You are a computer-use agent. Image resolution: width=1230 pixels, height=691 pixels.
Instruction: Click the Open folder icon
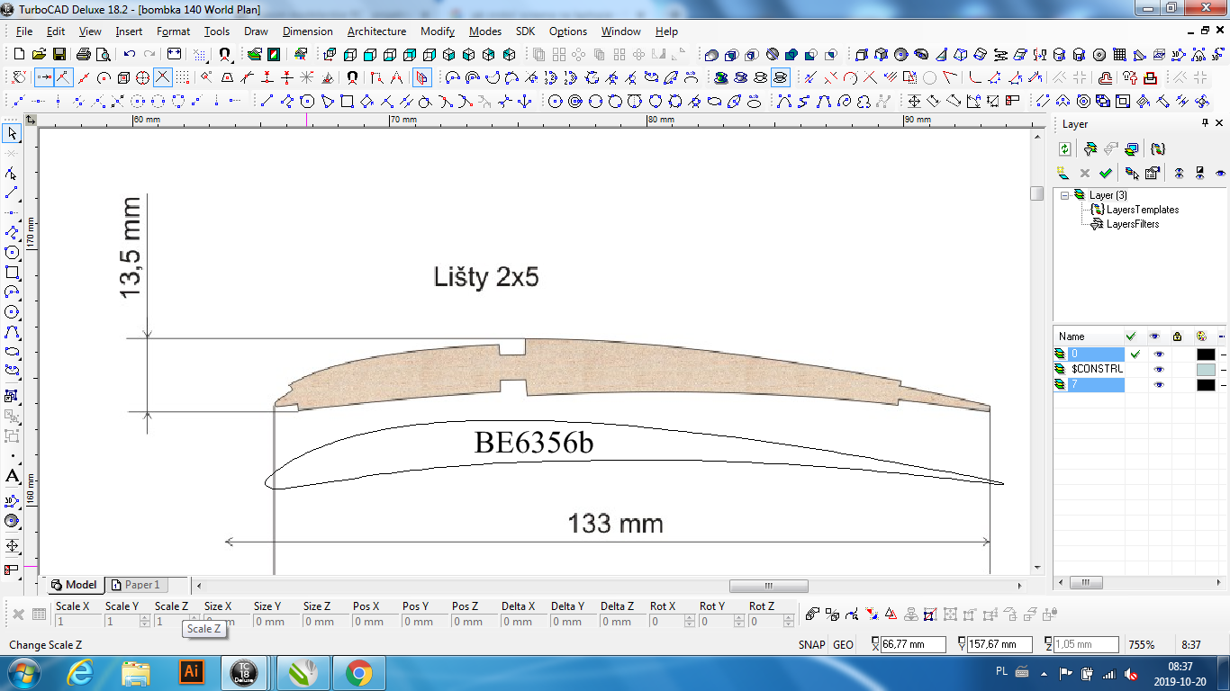click(39, 54)
